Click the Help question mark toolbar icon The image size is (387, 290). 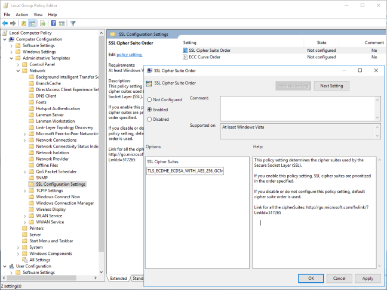point(54,23)
